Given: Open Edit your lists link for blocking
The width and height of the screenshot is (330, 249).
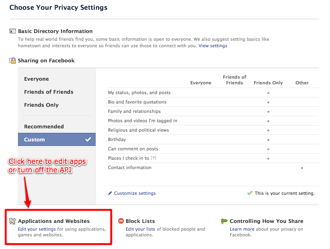Looking at the screenshot, I should [141, 229].
